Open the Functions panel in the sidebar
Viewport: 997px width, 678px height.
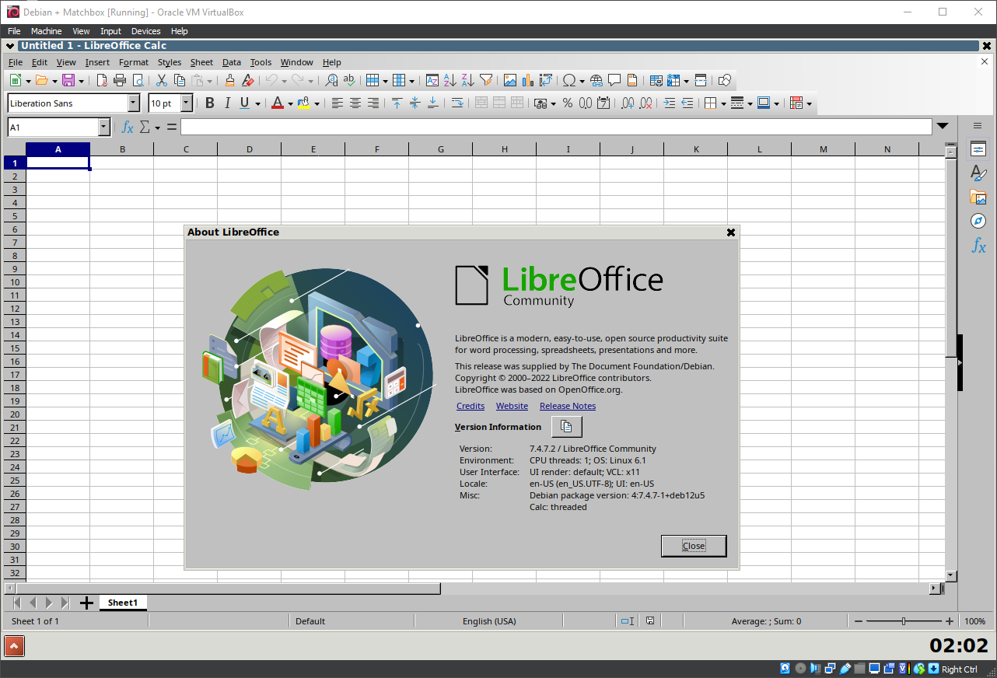(978, 246)
